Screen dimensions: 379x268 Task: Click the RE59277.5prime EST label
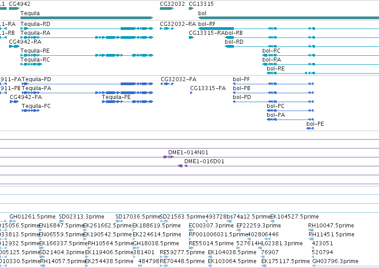tap(182, 252)
